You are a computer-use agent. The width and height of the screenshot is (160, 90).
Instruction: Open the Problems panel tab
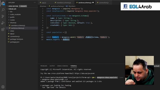point(44,66)
